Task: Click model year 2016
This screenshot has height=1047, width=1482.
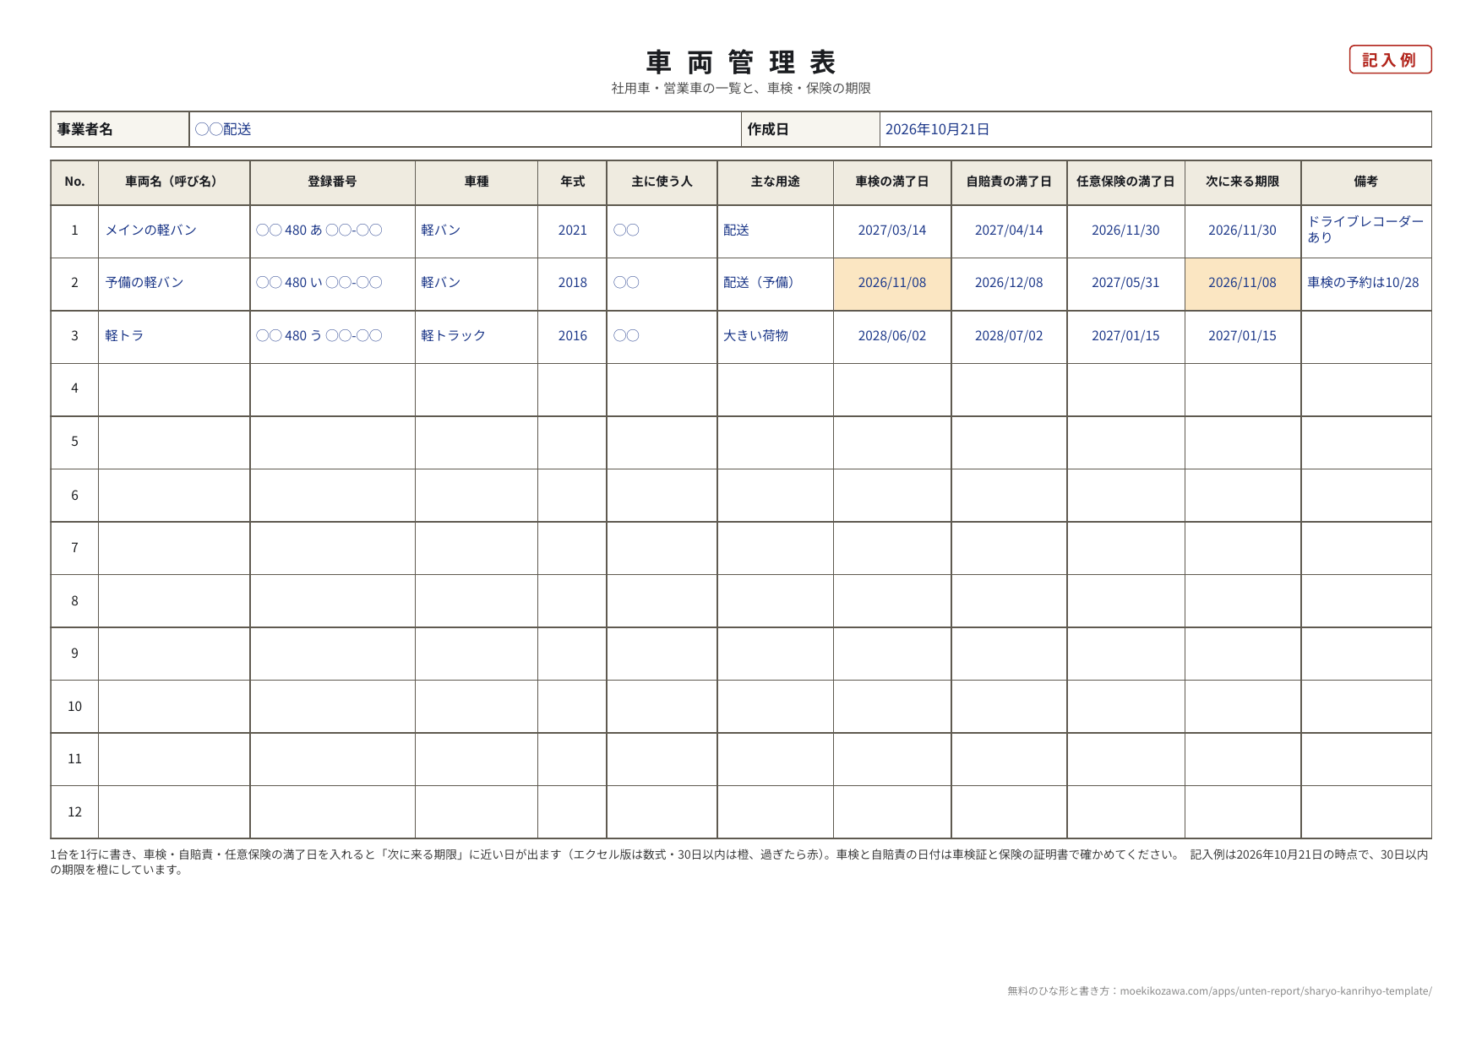Action: coord(572,336)
